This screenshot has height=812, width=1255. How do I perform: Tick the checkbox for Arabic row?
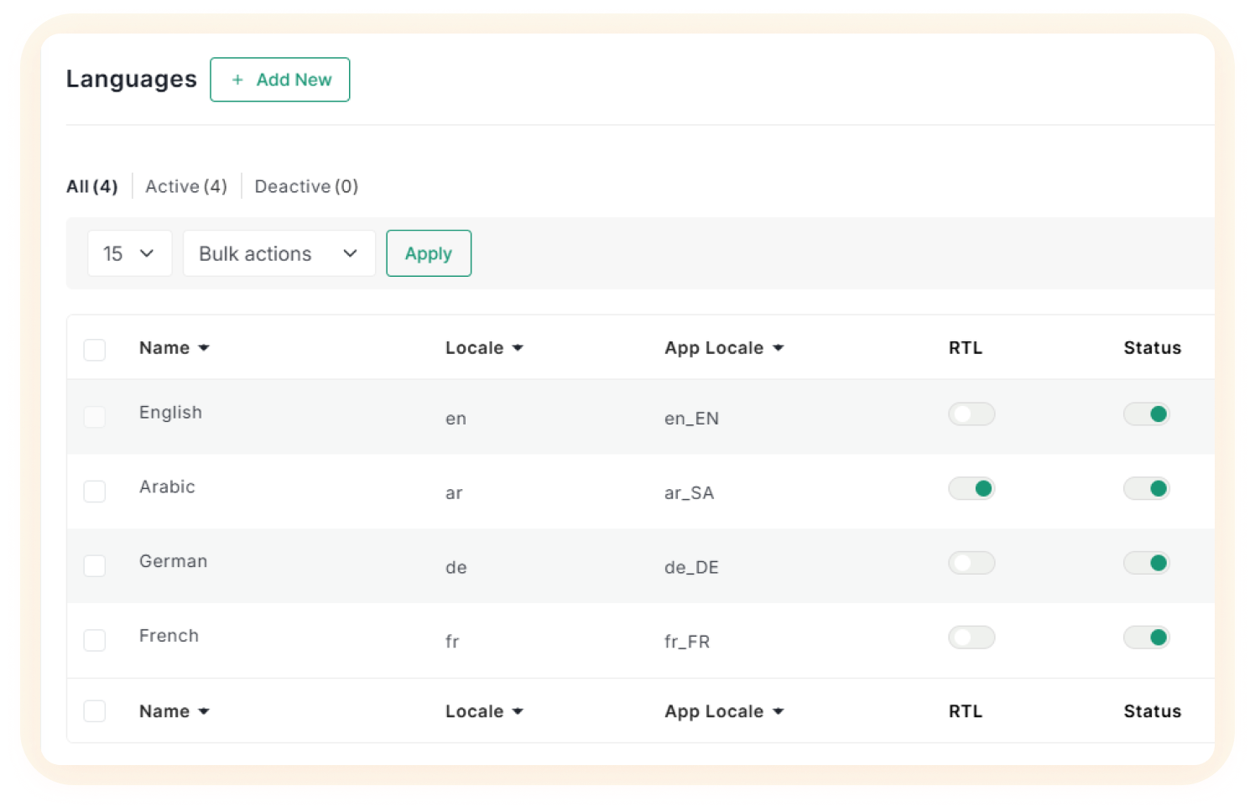tap(95, 491)
